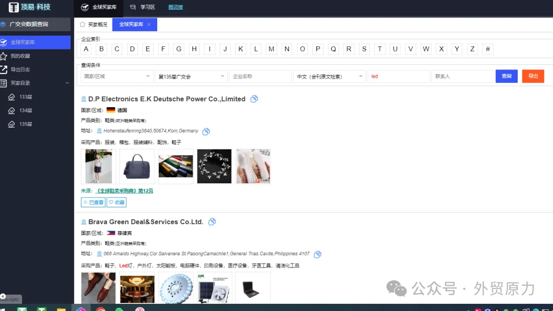Image resolution: width=553 pixels, height=311 pixels.
Task: Click the 顶易·科技 logo
Action: point(29,7)
